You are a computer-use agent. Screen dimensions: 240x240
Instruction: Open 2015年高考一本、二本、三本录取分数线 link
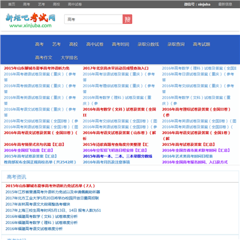click(x=117, y=156)
